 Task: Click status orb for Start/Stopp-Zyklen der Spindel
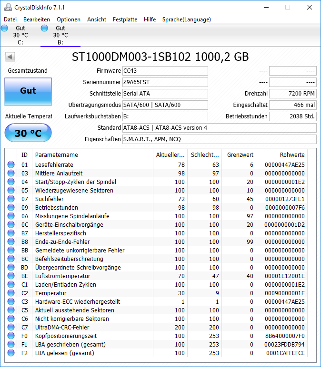[11, 182]
